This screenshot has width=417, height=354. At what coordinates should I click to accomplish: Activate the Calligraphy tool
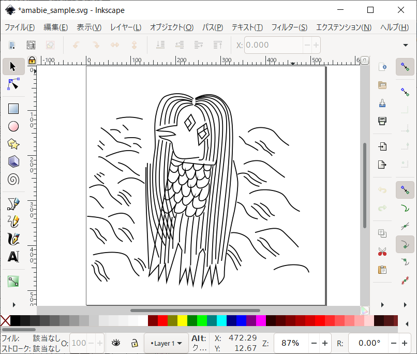pyautogui.click(x=13, y=239)
